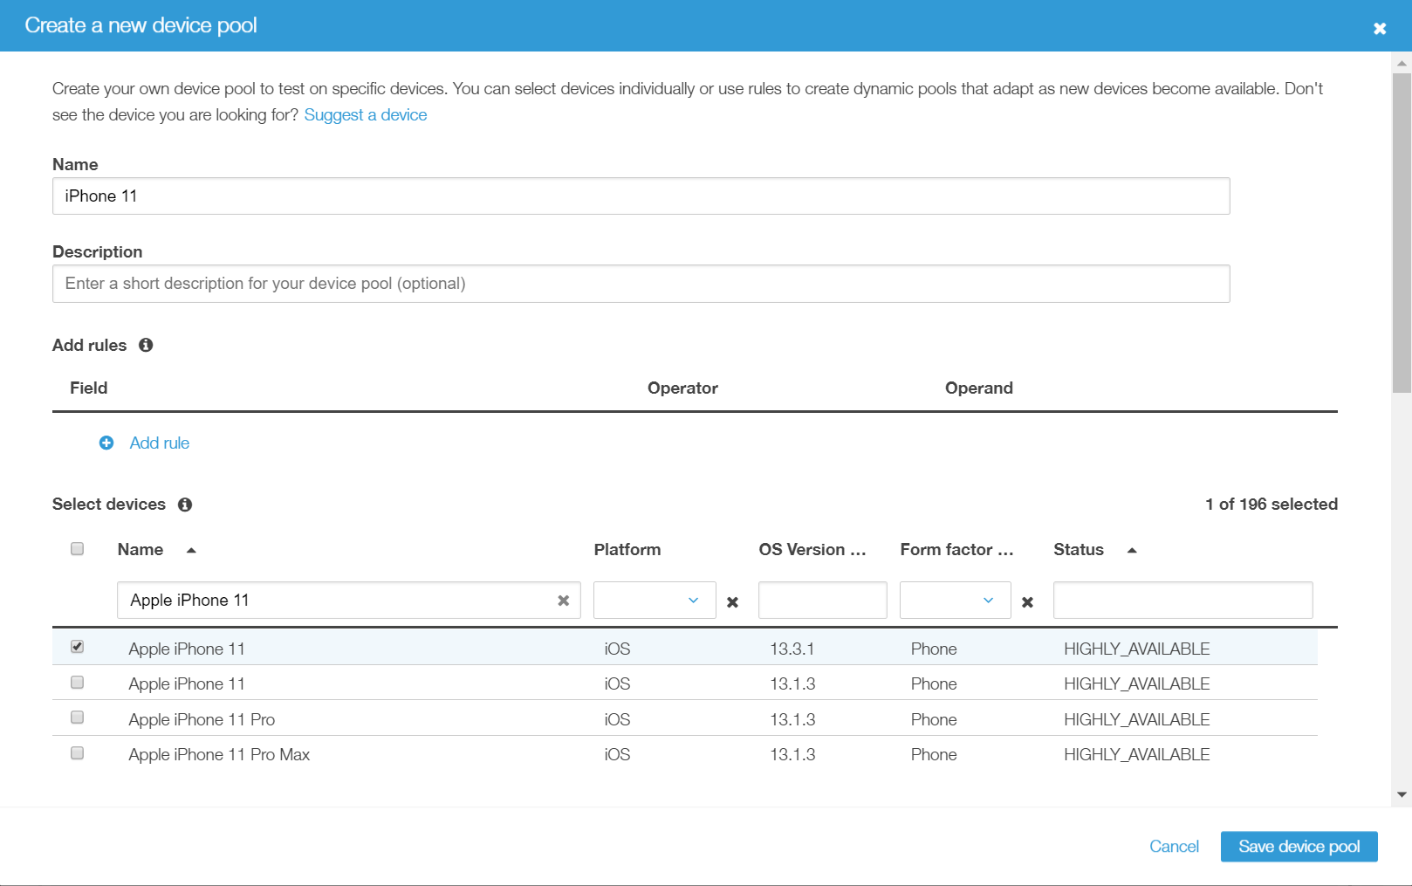Click the Status column sort arrow
The image size is (1412, 886).
1132,550
